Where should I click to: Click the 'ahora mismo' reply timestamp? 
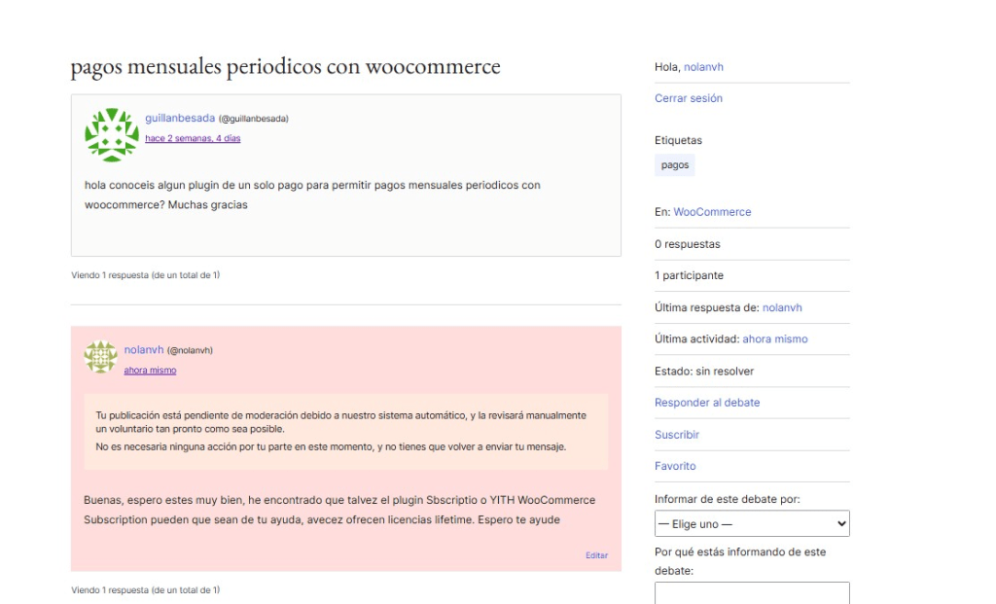coord(150,371)
